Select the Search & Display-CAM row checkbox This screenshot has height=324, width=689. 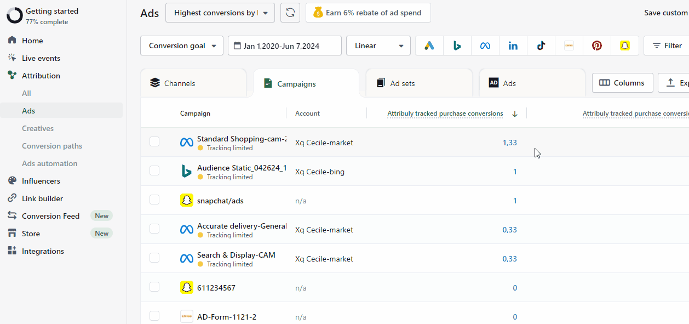click(154, 258)
